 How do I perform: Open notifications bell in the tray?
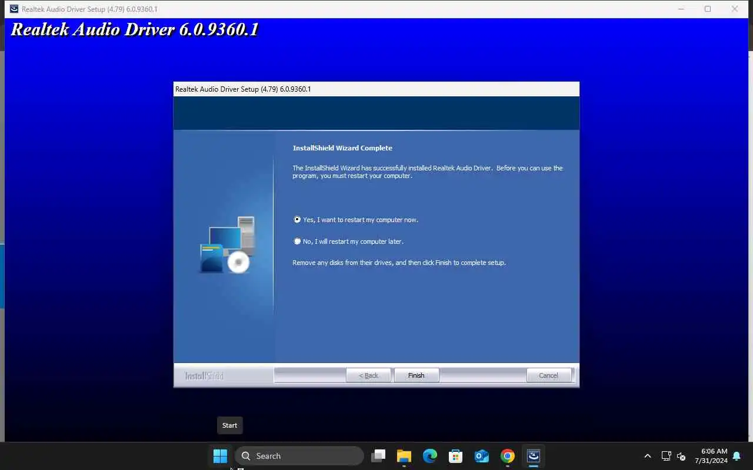coord(737,456)
